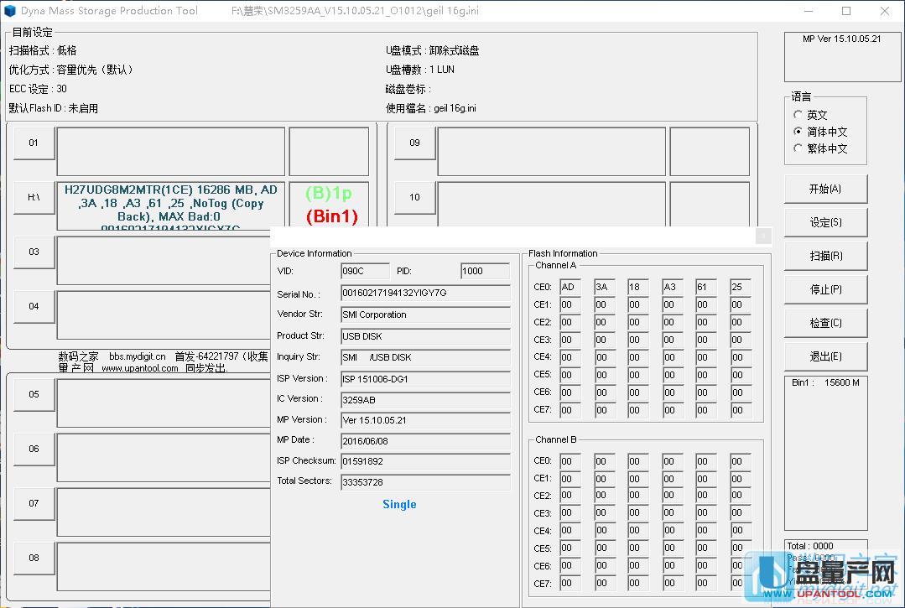
Task: Click the Serial No. field
Action: pyautogui.click(x=424, y=294)
